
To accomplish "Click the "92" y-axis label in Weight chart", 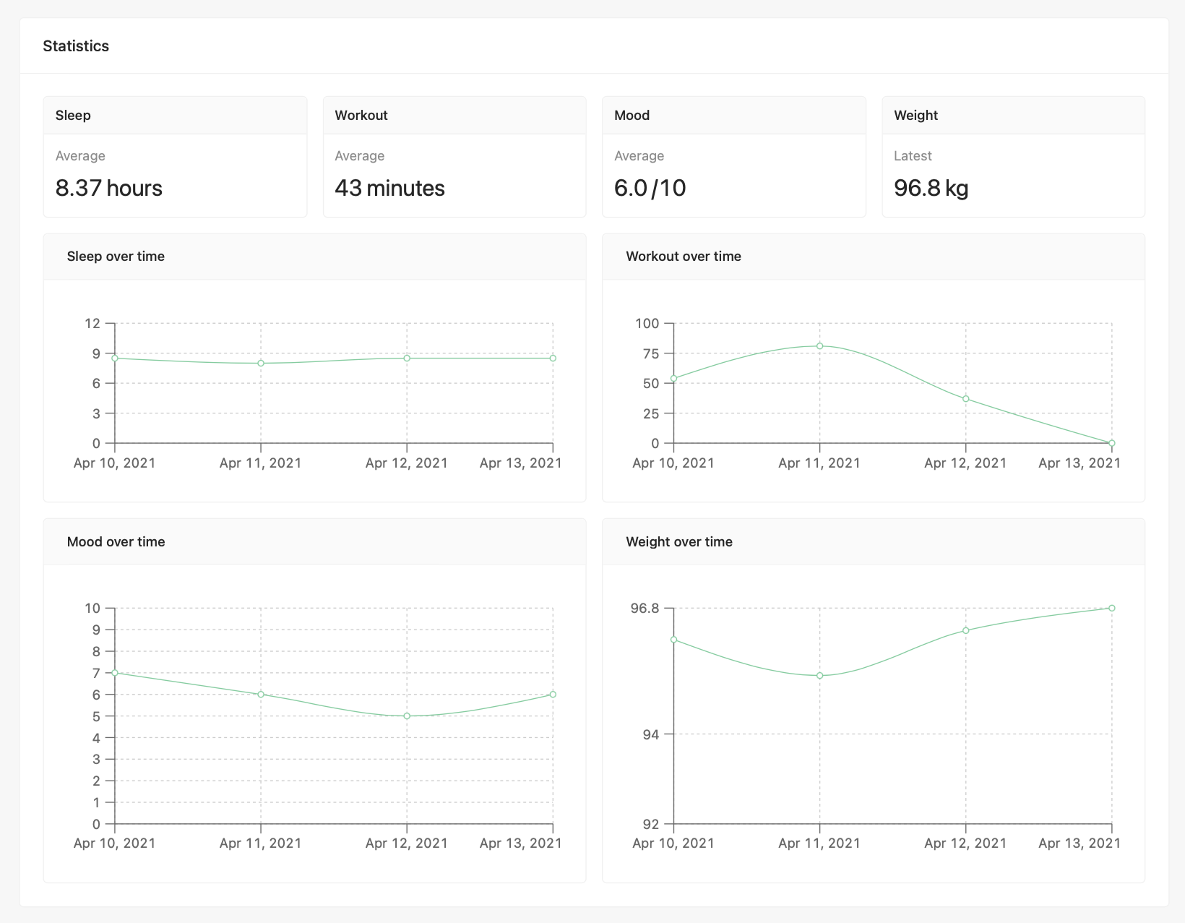I will [x=651, y=824].
